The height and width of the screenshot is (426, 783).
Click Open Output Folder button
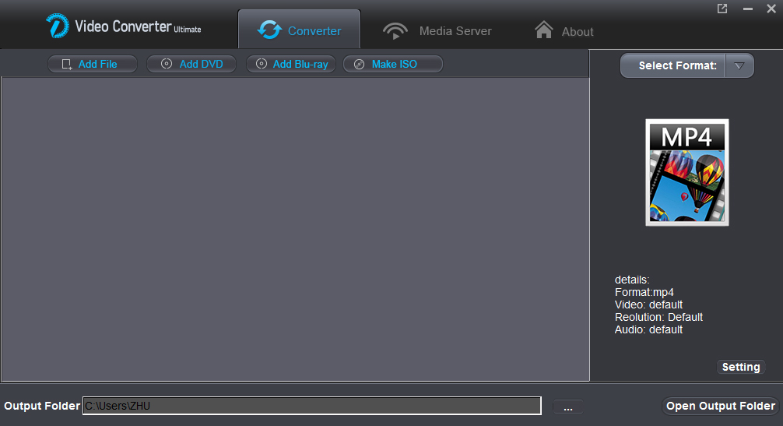721,406
